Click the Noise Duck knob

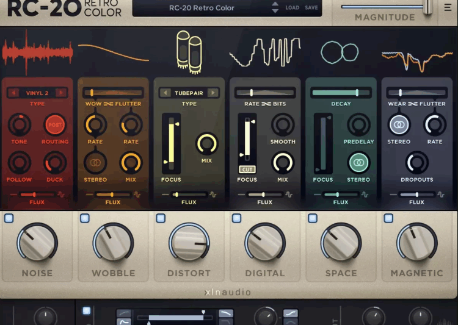55,163
